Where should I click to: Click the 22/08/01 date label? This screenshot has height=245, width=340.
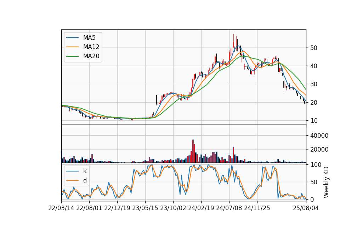[x=89, y=208]
